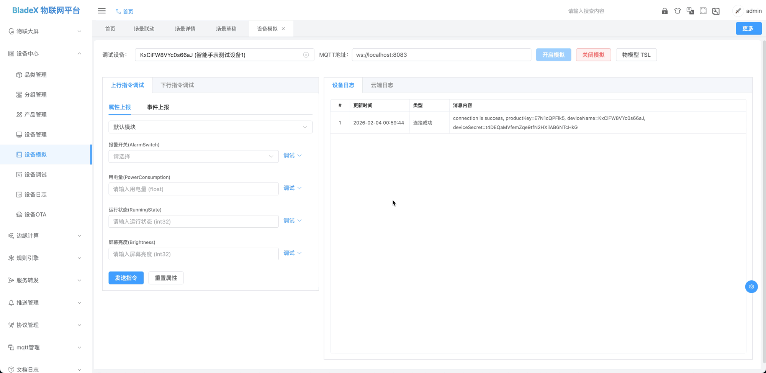The width and height of the screenshot is (766, 373).
Task: Collapse the 设备中心 menu section
Action: point(45,54)
